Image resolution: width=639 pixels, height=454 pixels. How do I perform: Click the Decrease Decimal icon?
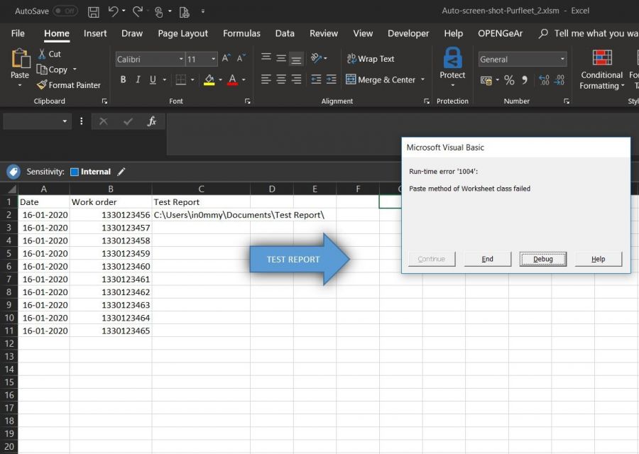click(x=559, y=80)
